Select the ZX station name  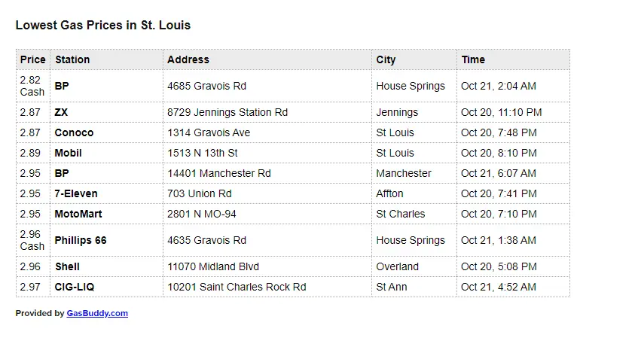click(61, 112)
